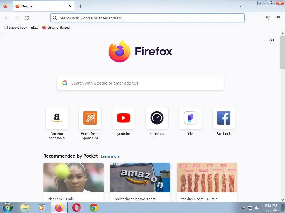This screenshot has height=213, width=285.
Task: Open a new tab with the plus button
Action: (80, 6)
